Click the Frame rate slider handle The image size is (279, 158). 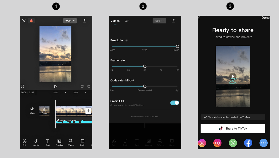coord(145,66)
